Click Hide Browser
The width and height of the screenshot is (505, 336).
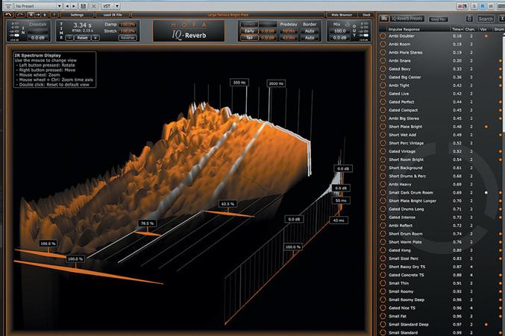coord(342,15)
